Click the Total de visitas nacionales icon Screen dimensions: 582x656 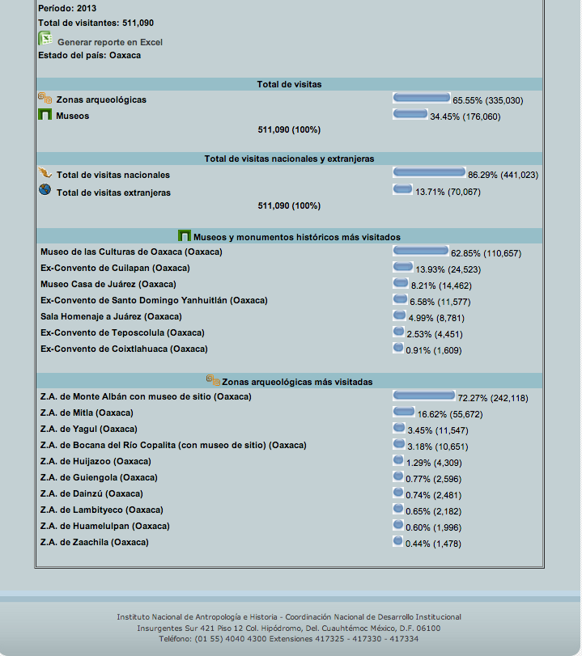[45, 174]
